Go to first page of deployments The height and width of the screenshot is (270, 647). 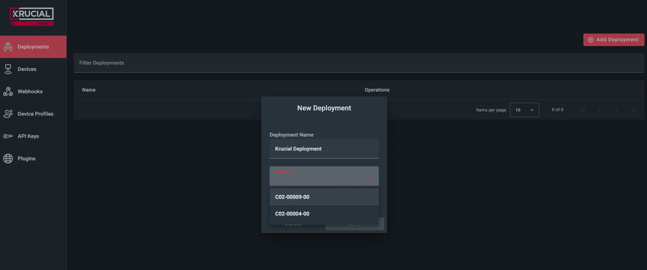583,110
